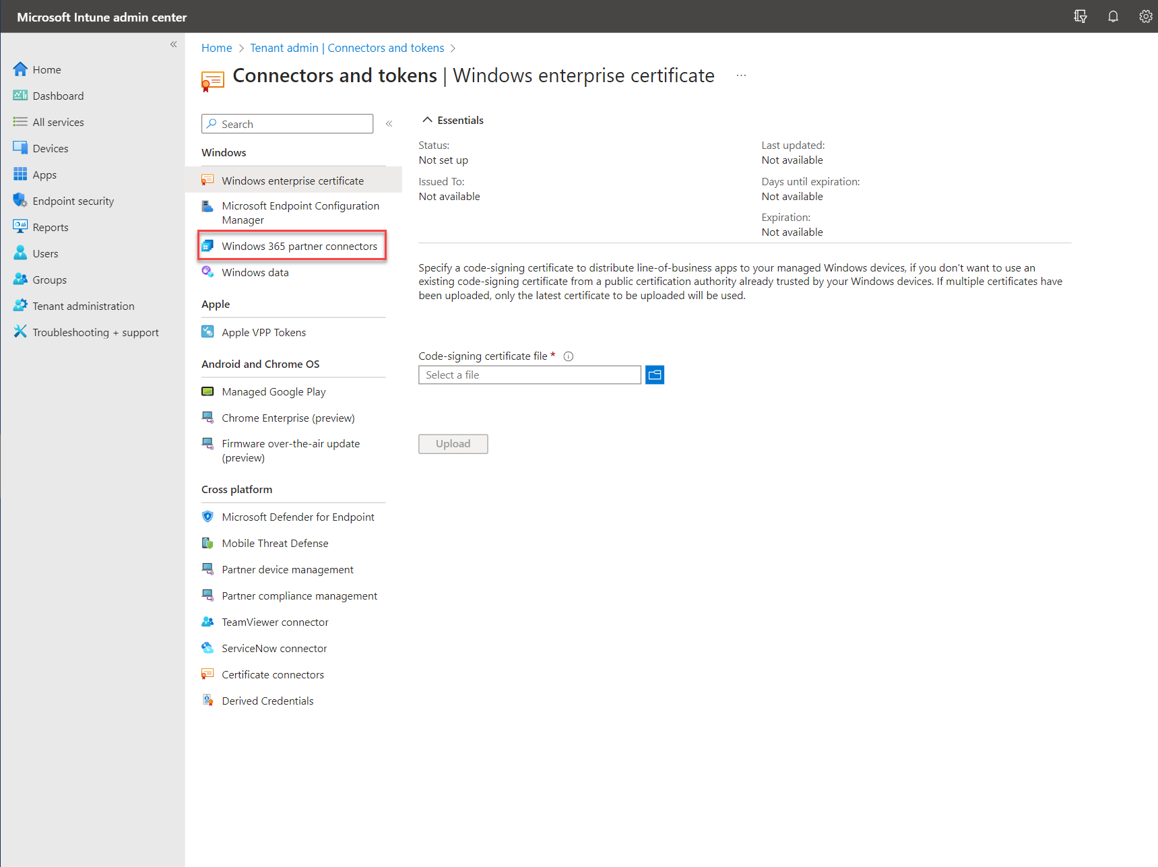Click the folder browse icon for certificate file
Viewport: 1158px width, 867px height.
click(x=655, y=375)
